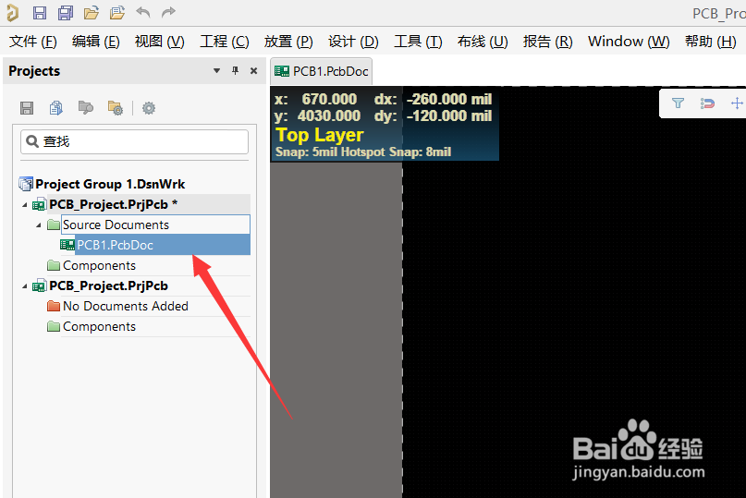
Task: Click the dy: -120.000 mil readout
Action: point(433,115)
